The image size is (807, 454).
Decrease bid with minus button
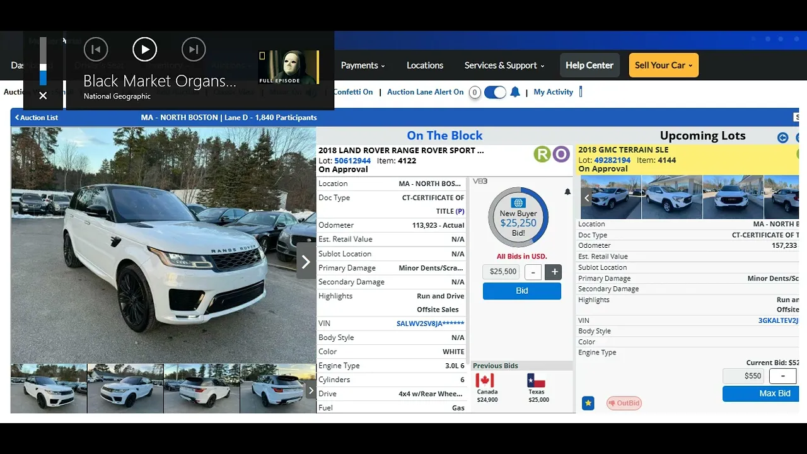coord(533,272)
